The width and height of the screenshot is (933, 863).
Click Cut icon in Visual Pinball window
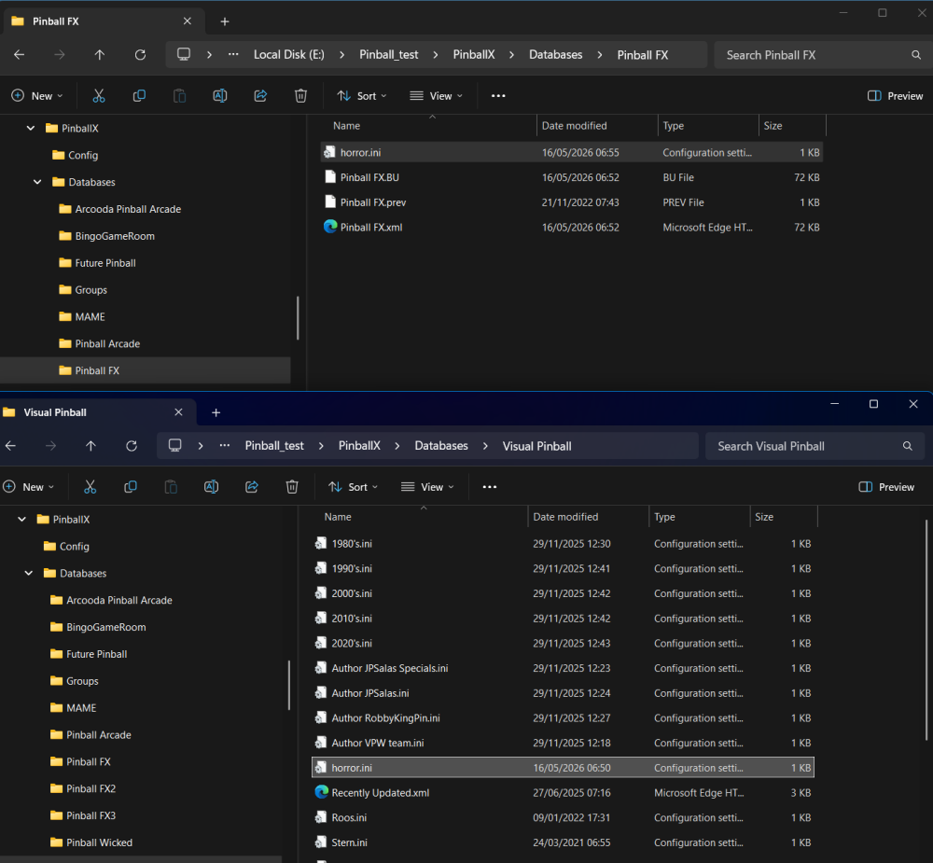pos(90,487)
